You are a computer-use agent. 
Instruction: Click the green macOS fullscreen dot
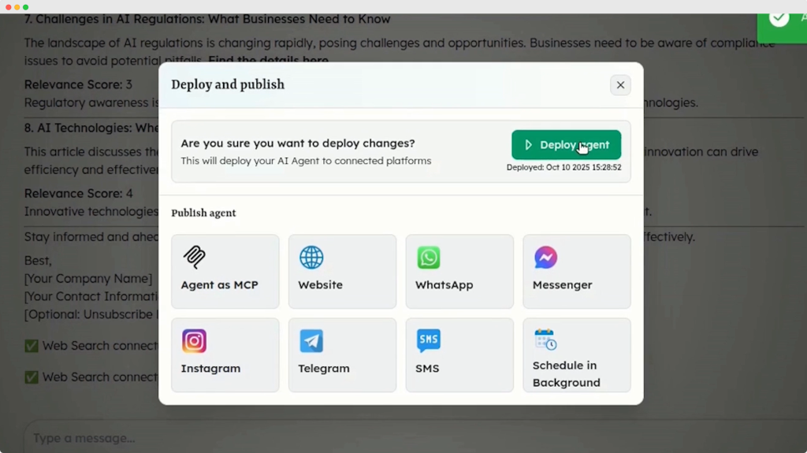(25, 6)
